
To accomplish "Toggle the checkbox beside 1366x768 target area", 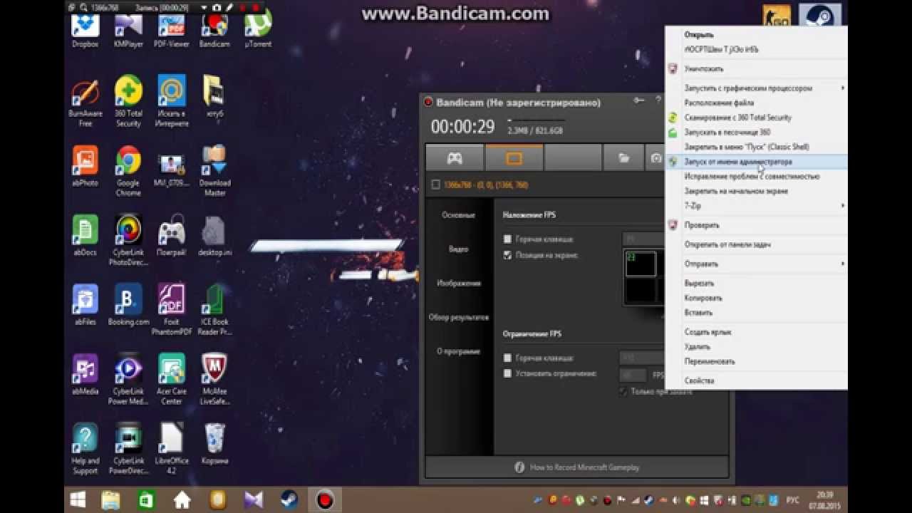I will [x=436, y=185].
